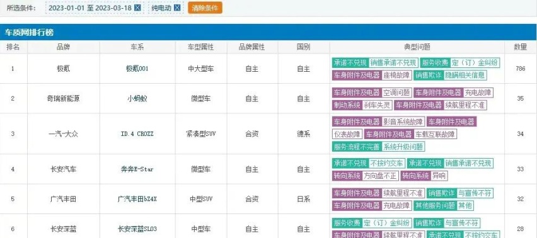Viewport: 537px width, 238px height.
Task: Select the 隐瞒相关信息 tag
Action: (465, 75)
